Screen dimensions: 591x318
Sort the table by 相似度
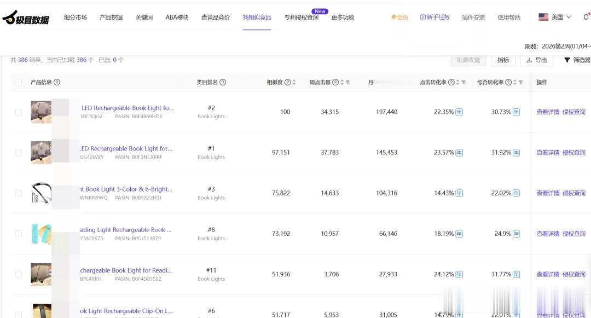(294, 83)
